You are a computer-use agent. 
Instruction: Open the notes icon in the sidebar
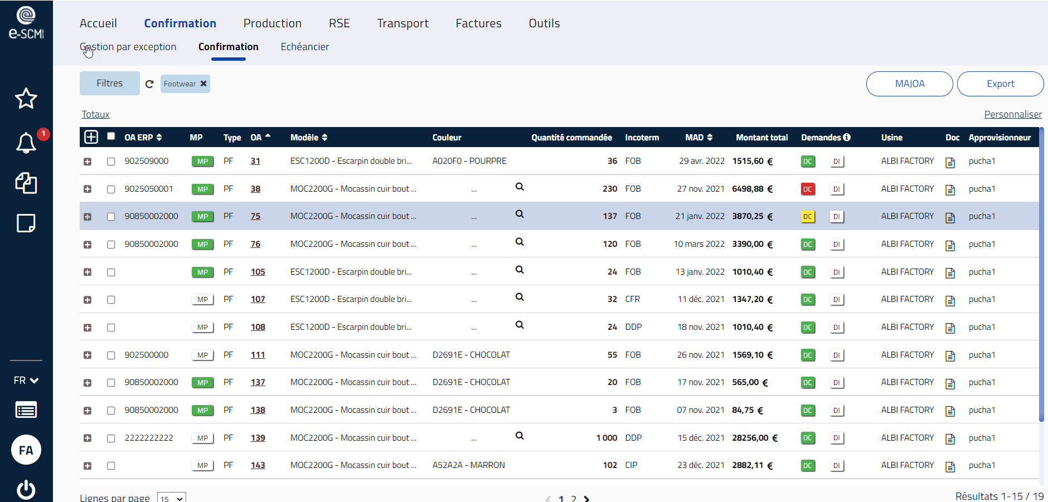[x=26, y=223]
